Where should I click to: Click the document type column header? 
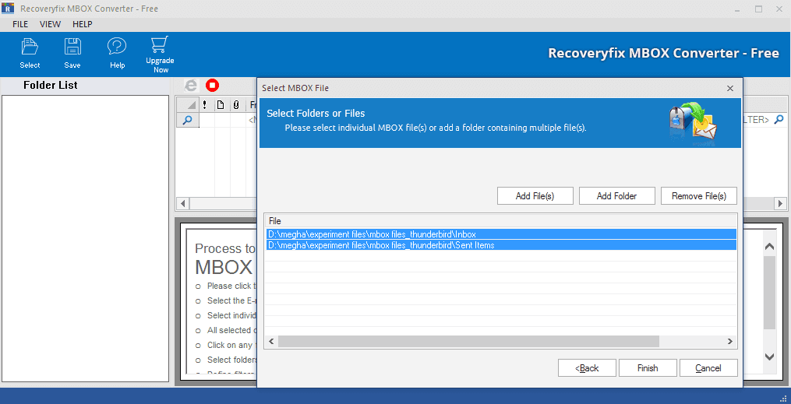point(220,105)
